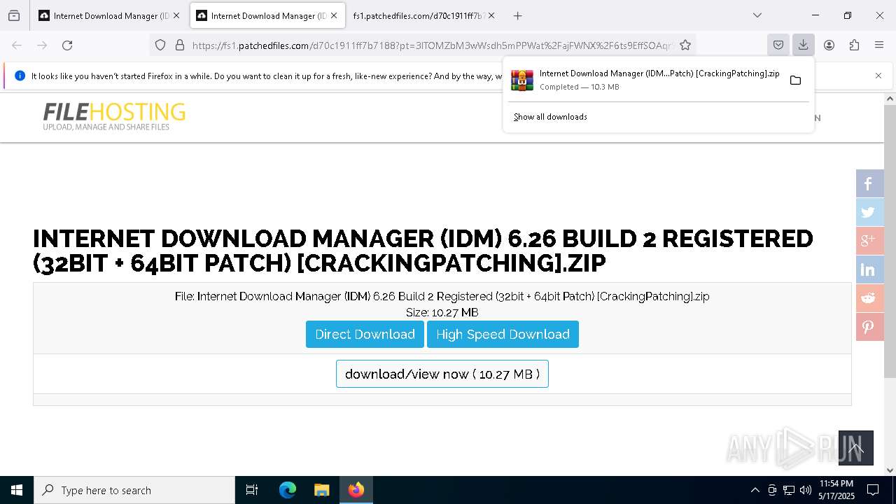This screenshot has width=896, height=504.
Task: Reload the current page
Action: [x=67, y=45]
